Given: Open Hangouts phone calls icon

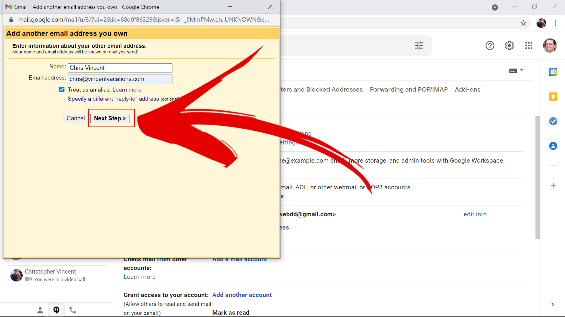Looking at the screenshot, I should (x=73, y=310).
